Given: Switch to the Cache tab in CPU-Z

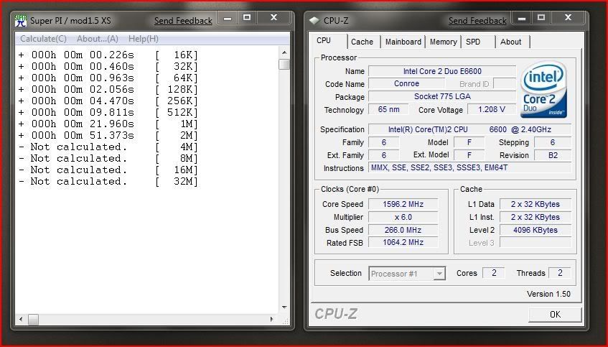Looking at the screenshot, I should 362,42.
